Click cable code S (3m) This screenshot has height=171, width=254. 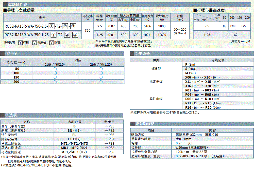pyautogui.click(x=190, y=69)
